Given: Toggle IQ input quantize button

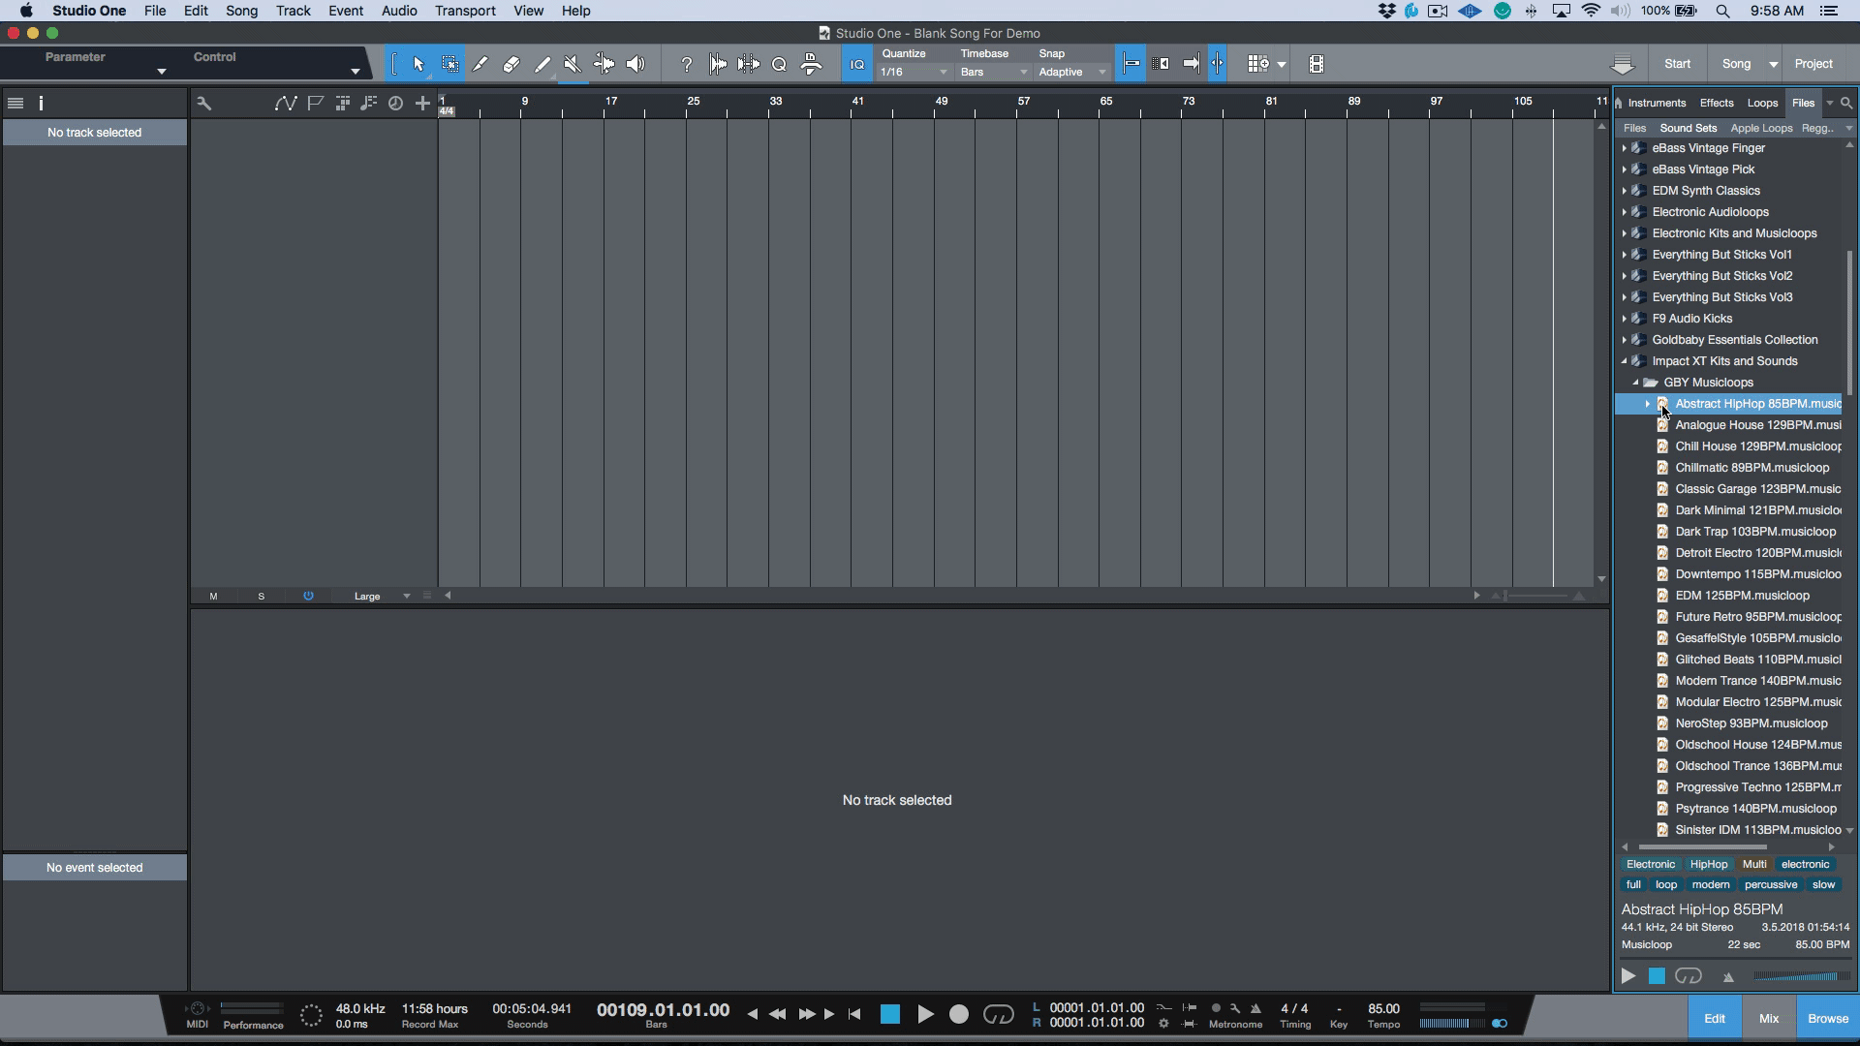Looking at the screenshot, I should 856,64.
